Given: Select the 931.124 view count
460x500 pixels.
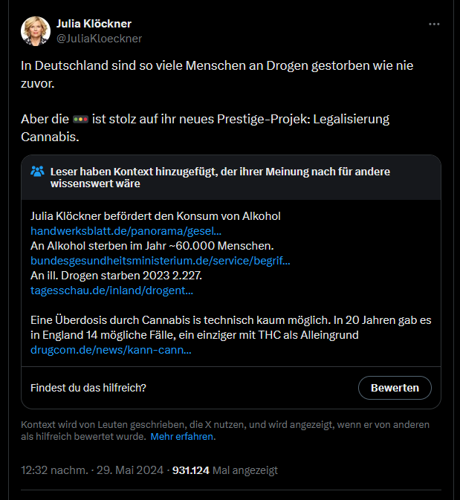Looking at the screenshot, I should click(x=191, y=470).
